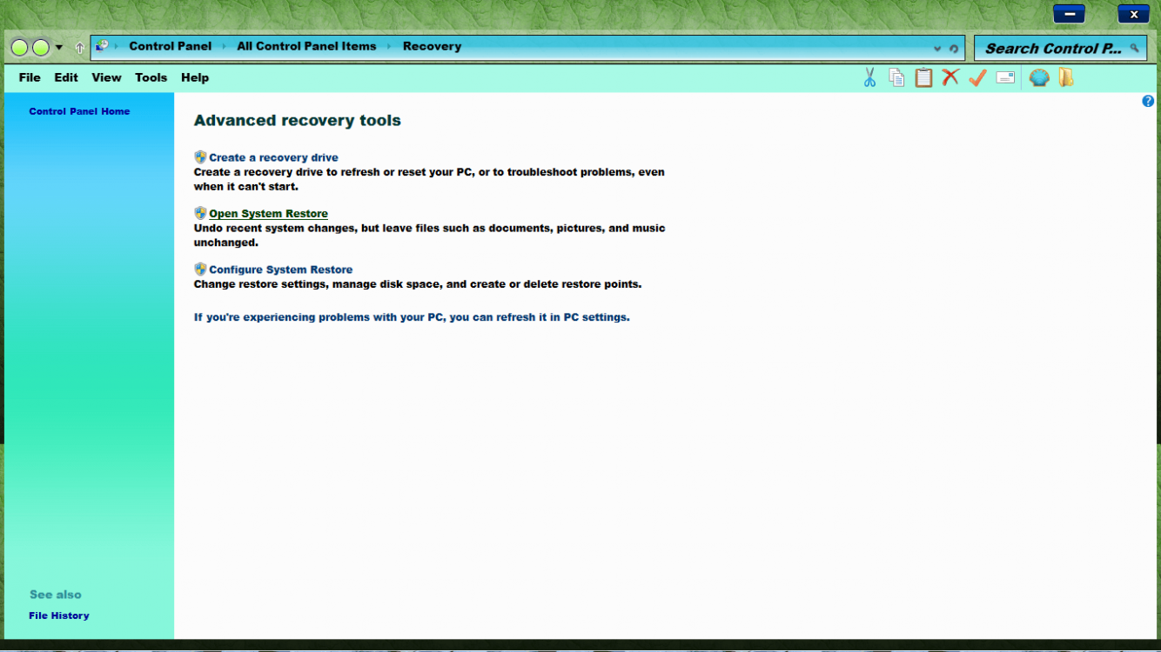Click the orange checkmark Properties icon
Image resolution: width=1161 pixels, height=652 pixels.
(977, 77)
